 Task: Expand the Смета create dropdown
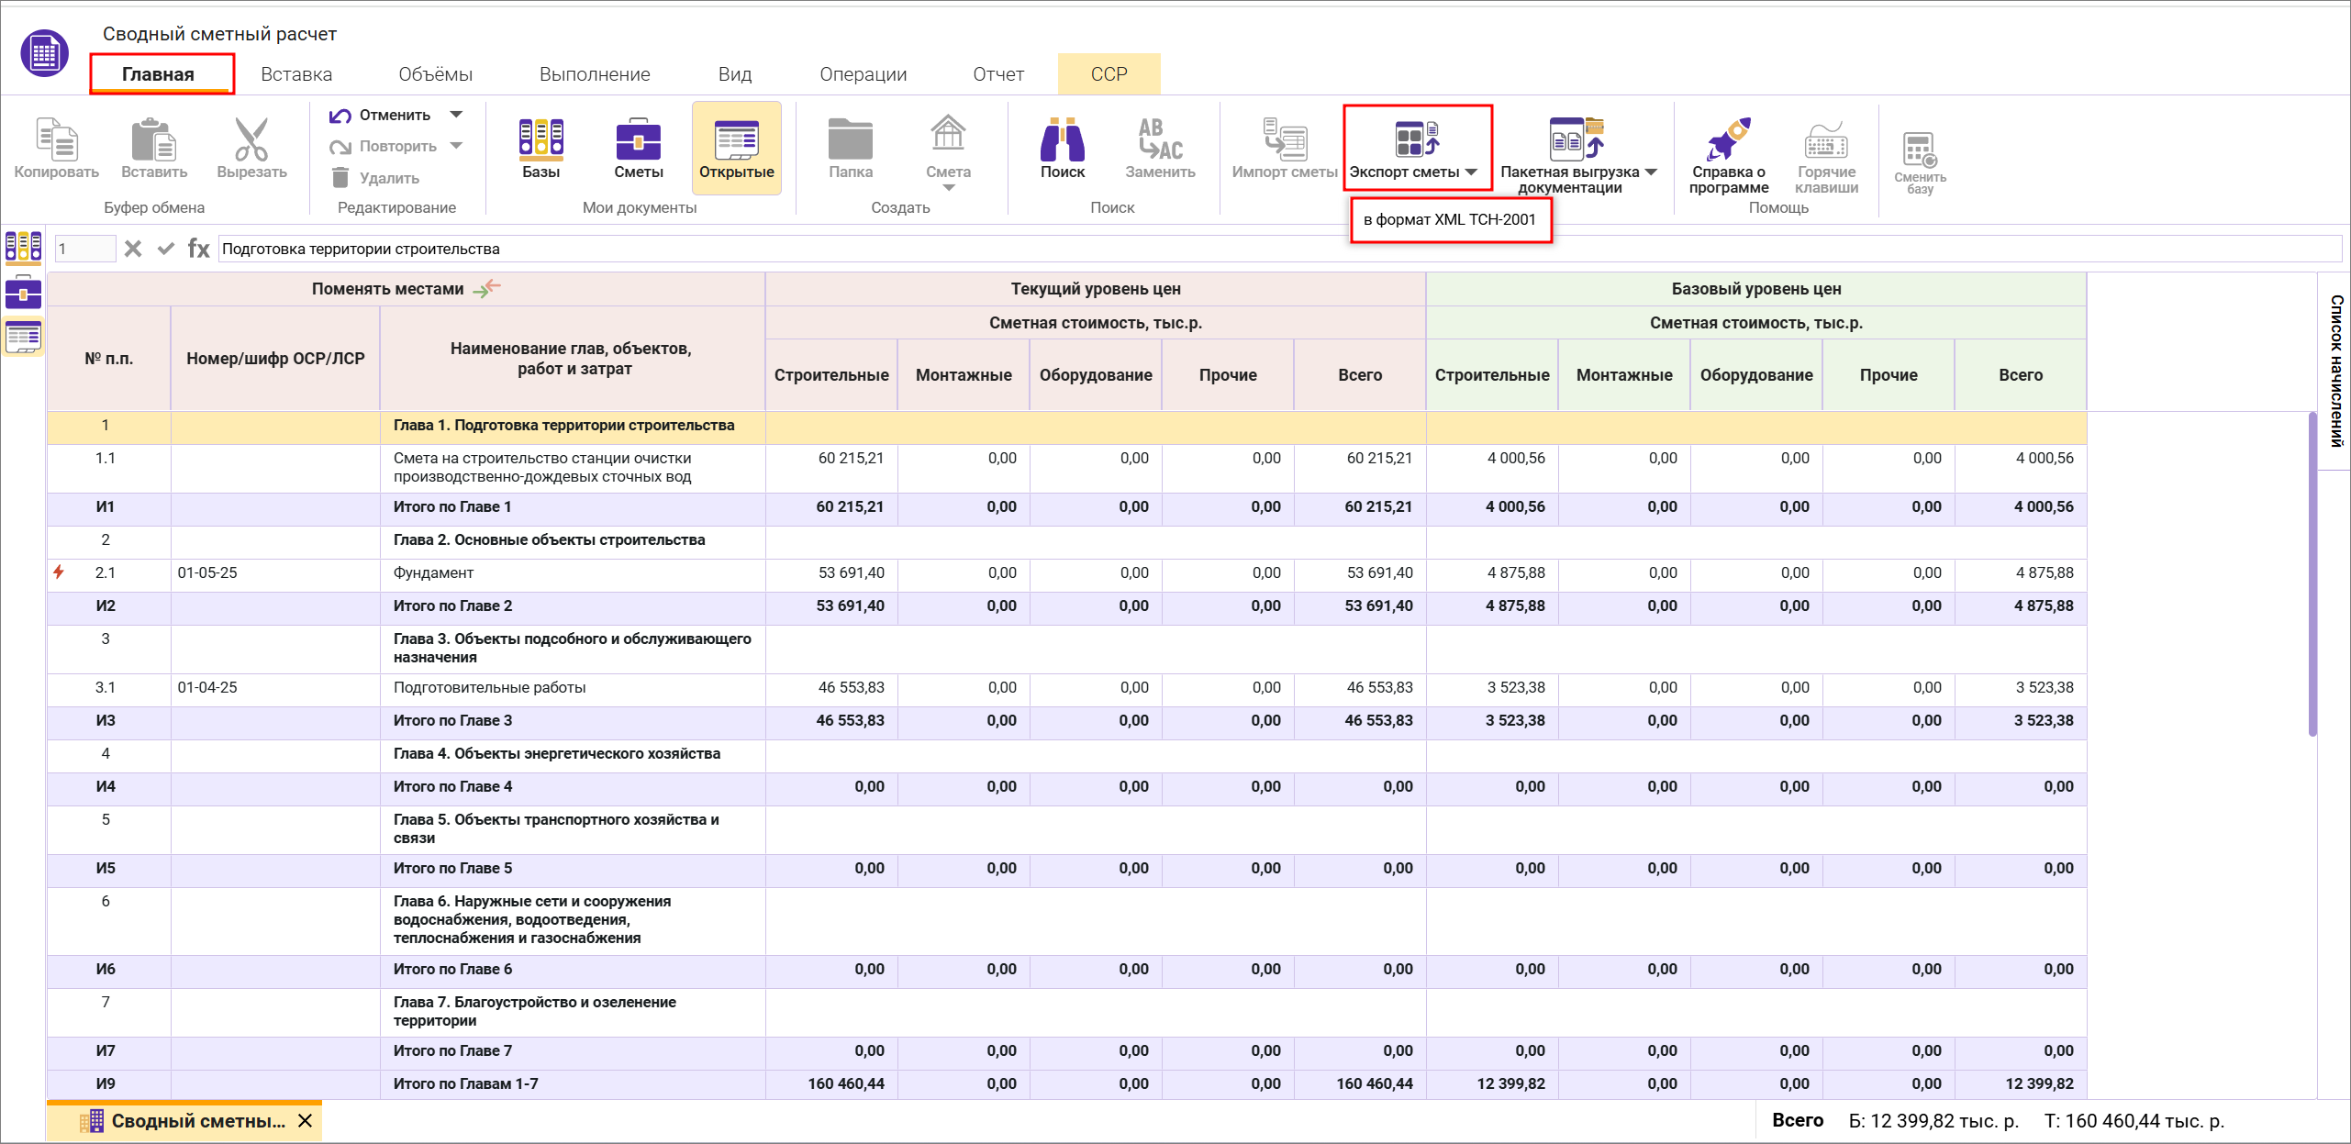click(948, 188)
